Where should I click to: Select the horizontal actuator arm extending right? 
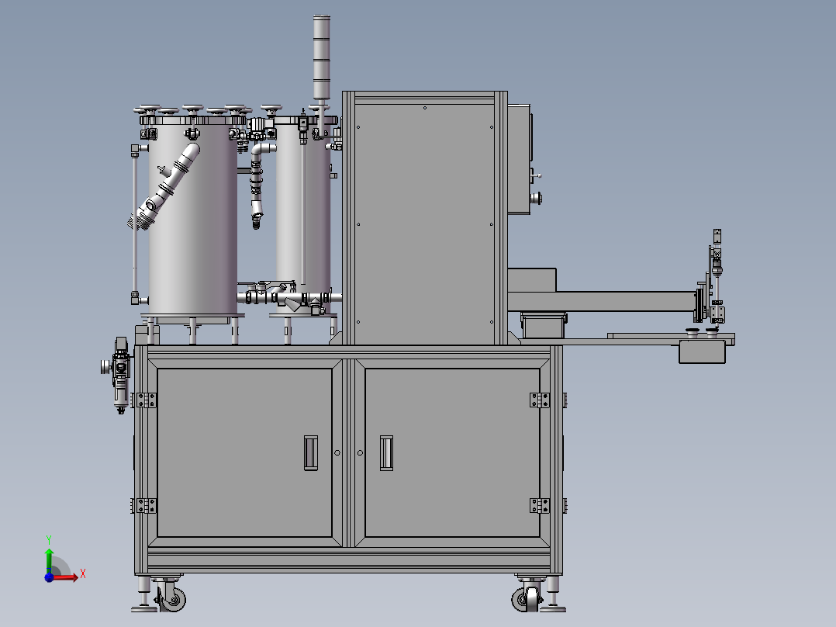(613, 301)
